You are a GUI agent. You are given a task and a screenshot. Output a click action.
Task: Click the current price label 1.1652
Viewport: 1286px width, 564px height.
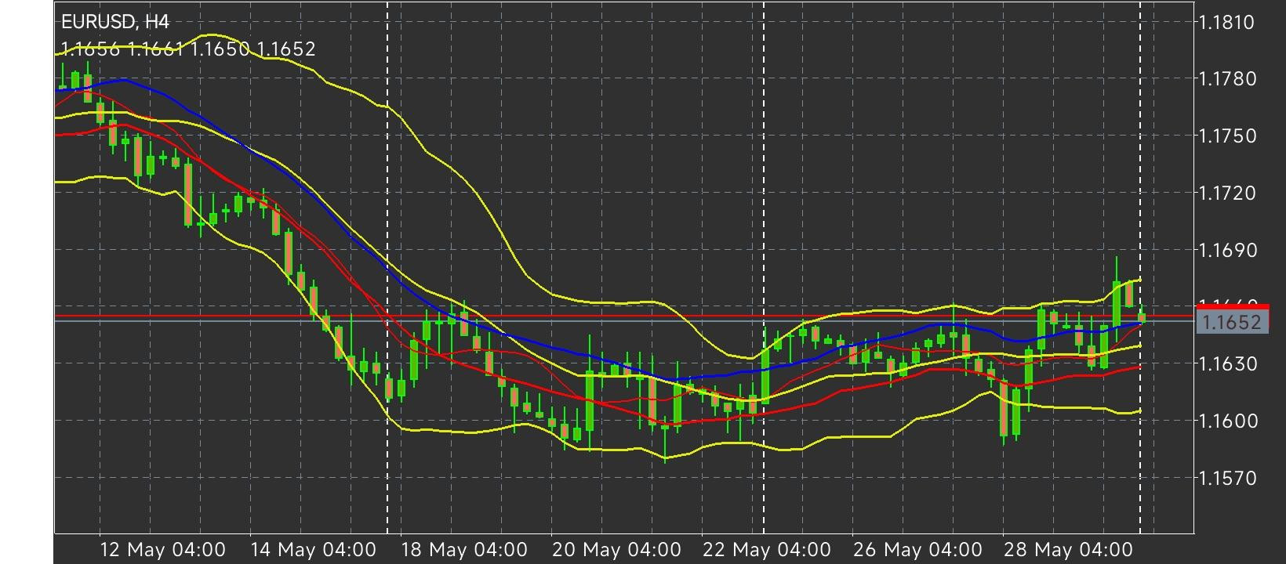[x=1232, y=323]
